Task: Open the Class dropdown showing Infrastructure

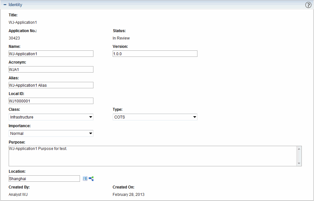Action: pos(51,117)
